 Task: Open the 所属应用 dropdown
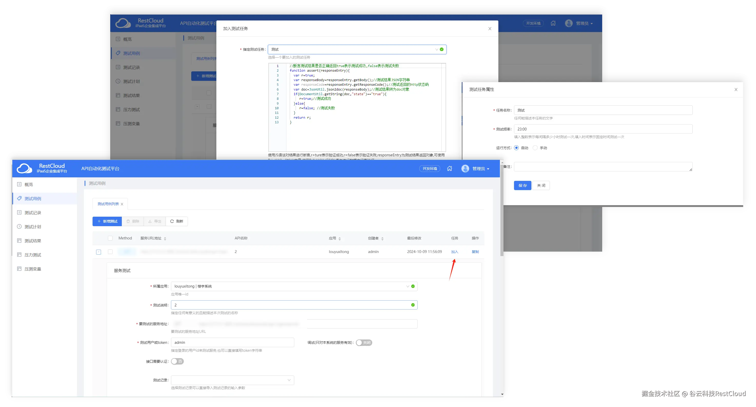coord(294,286)
